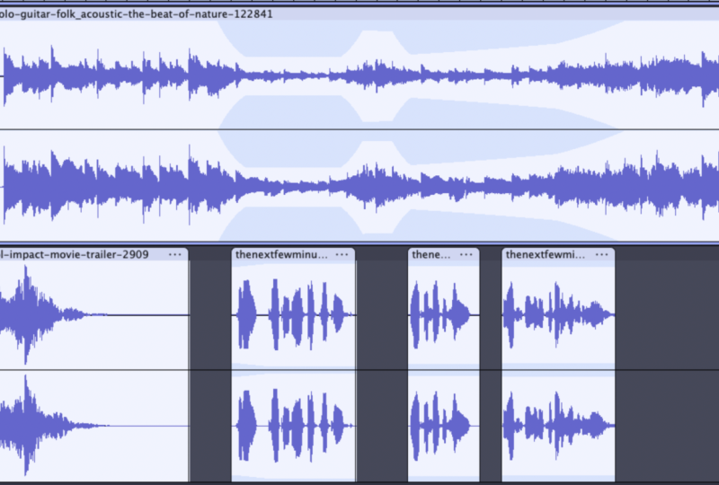Select the guitar-folk_acoustic-the-beat-of-nature-122841 clip title
Screen dimensions: 719x485
(137, 14)
